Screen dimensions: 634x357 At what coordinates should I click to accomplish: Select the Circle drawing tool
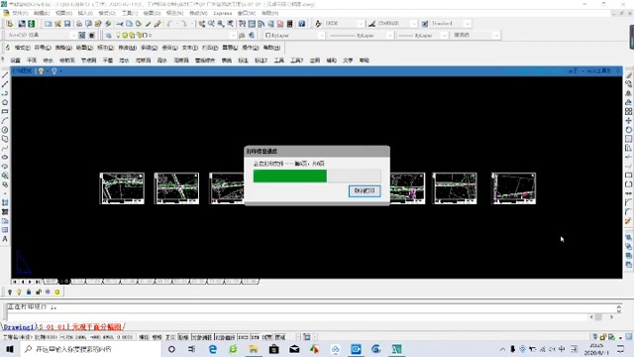click(5, 130)
